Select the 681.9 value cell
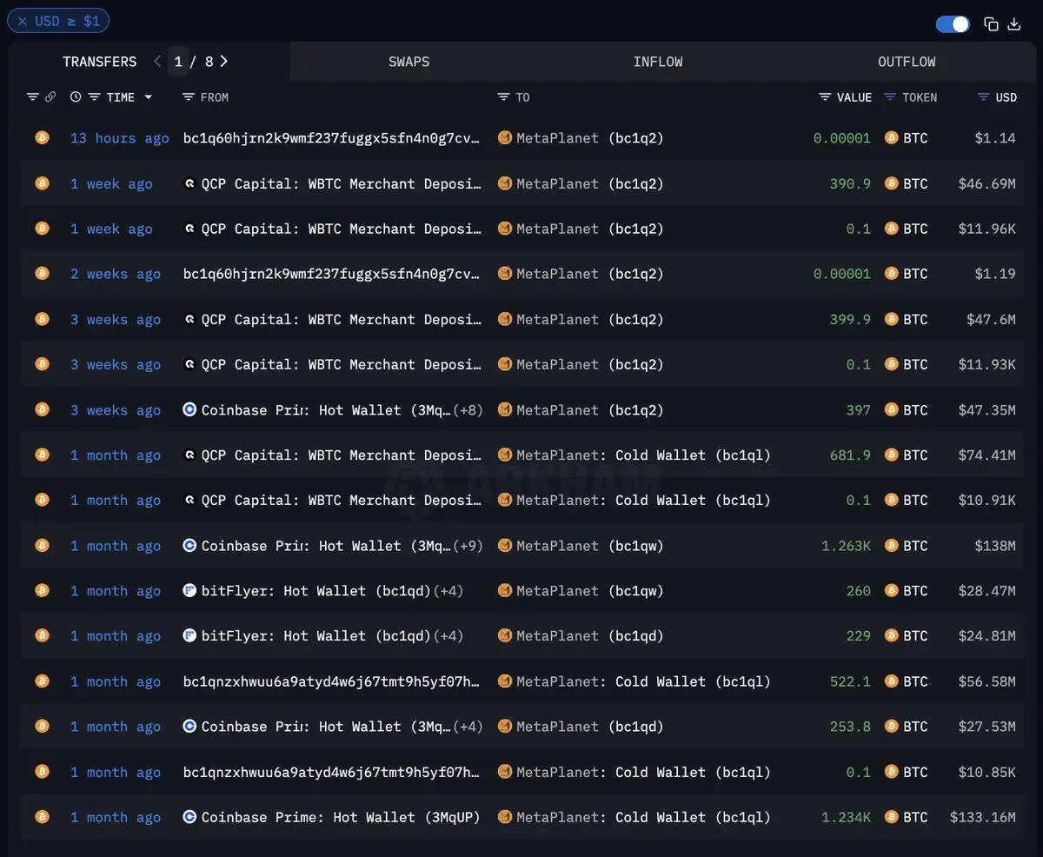The width and height of the screenshot is (1043, 857). point(850,455)
